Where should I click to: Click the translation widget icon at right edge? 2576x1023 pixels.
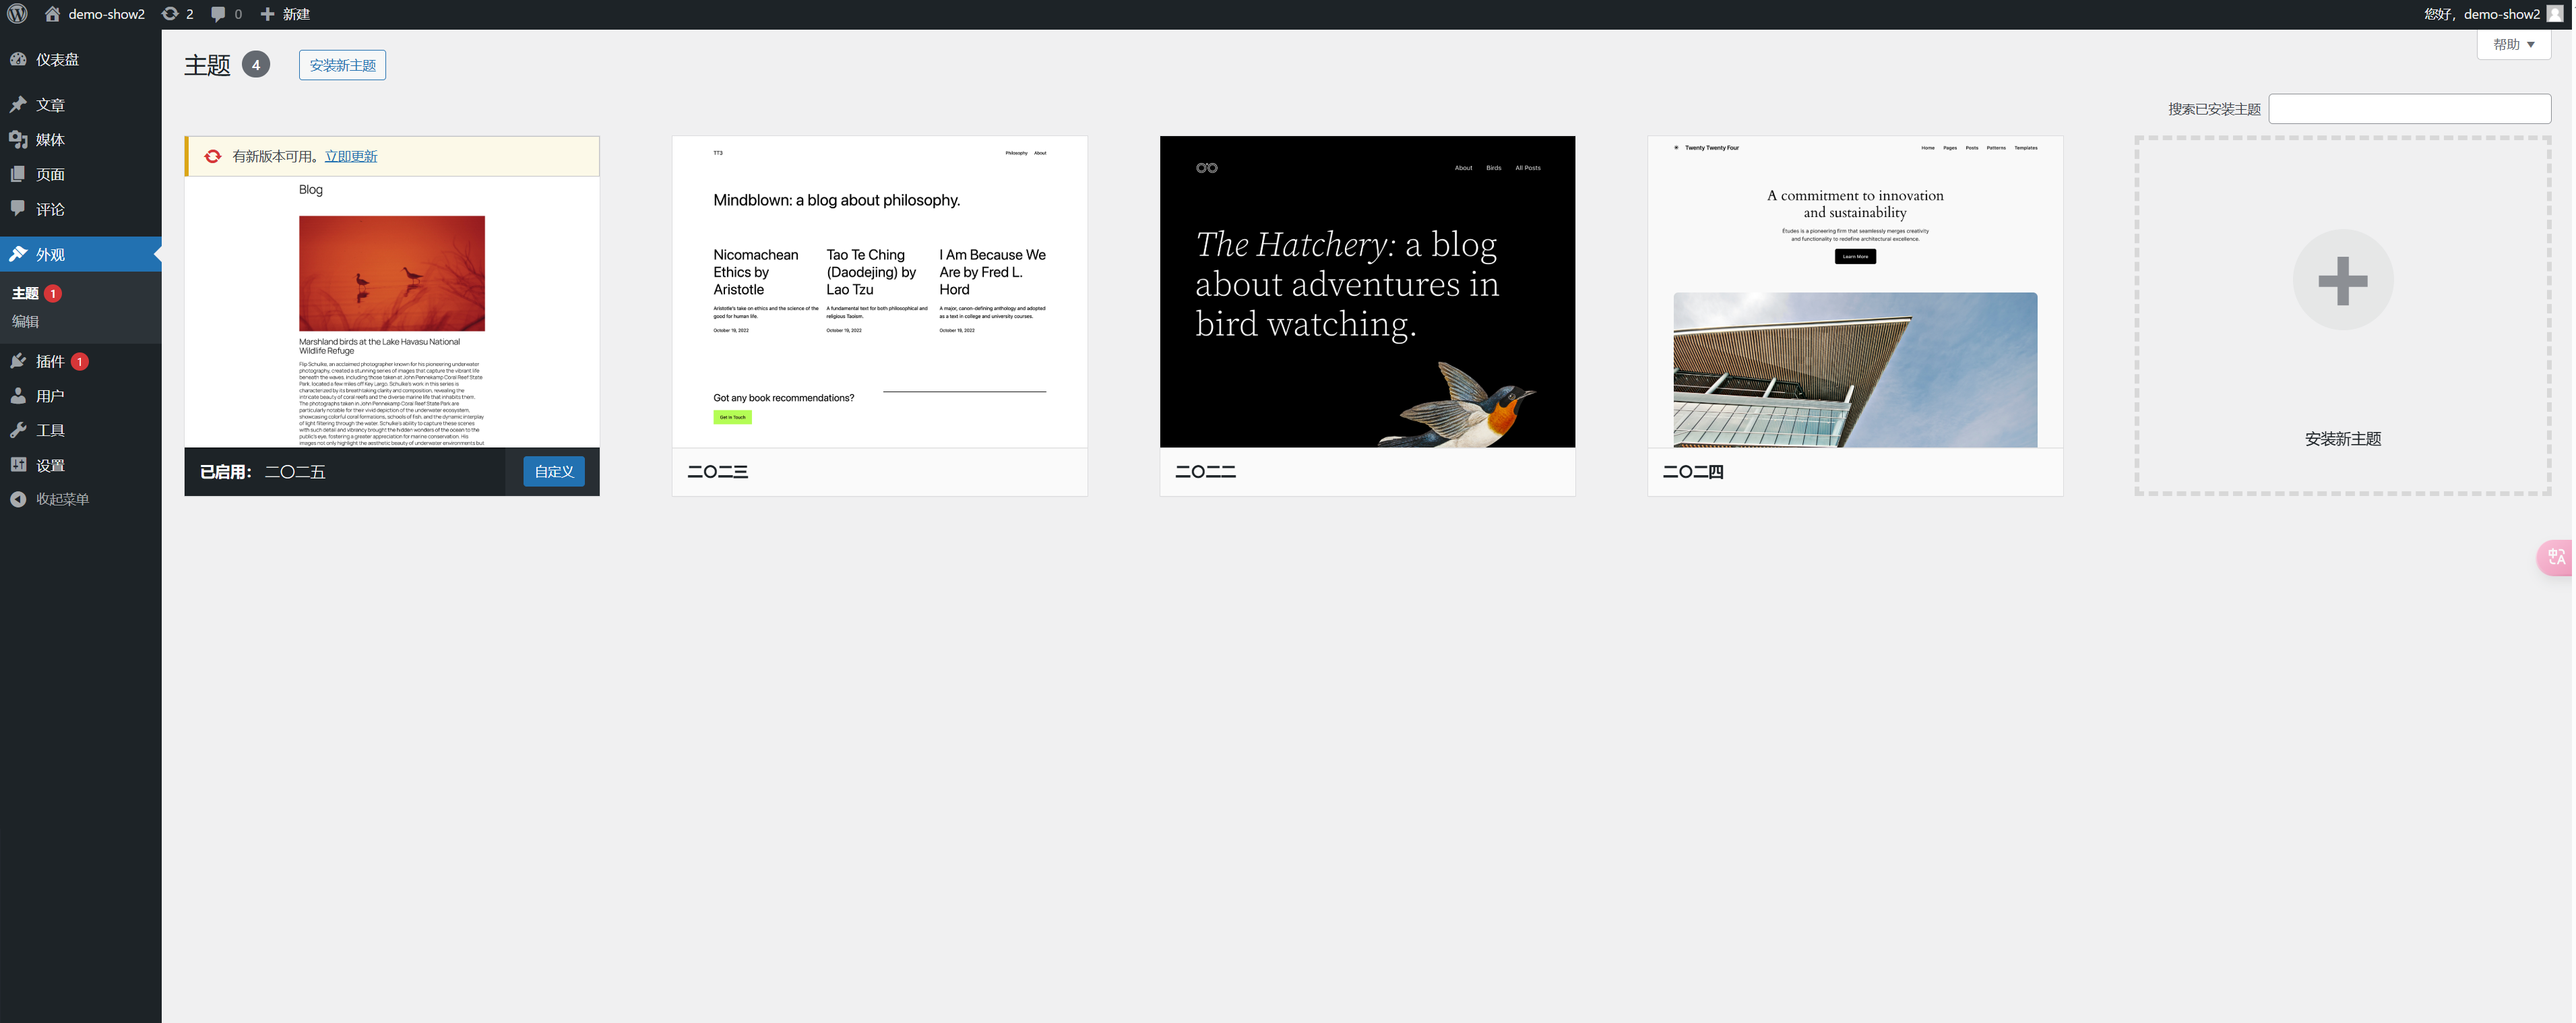pyautogui.click(x=2556, y=557)
